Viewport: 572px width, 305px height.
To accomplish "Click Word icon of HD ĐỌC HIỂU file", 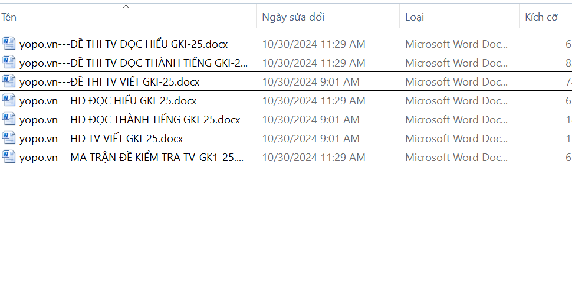I will pos(9,100).
